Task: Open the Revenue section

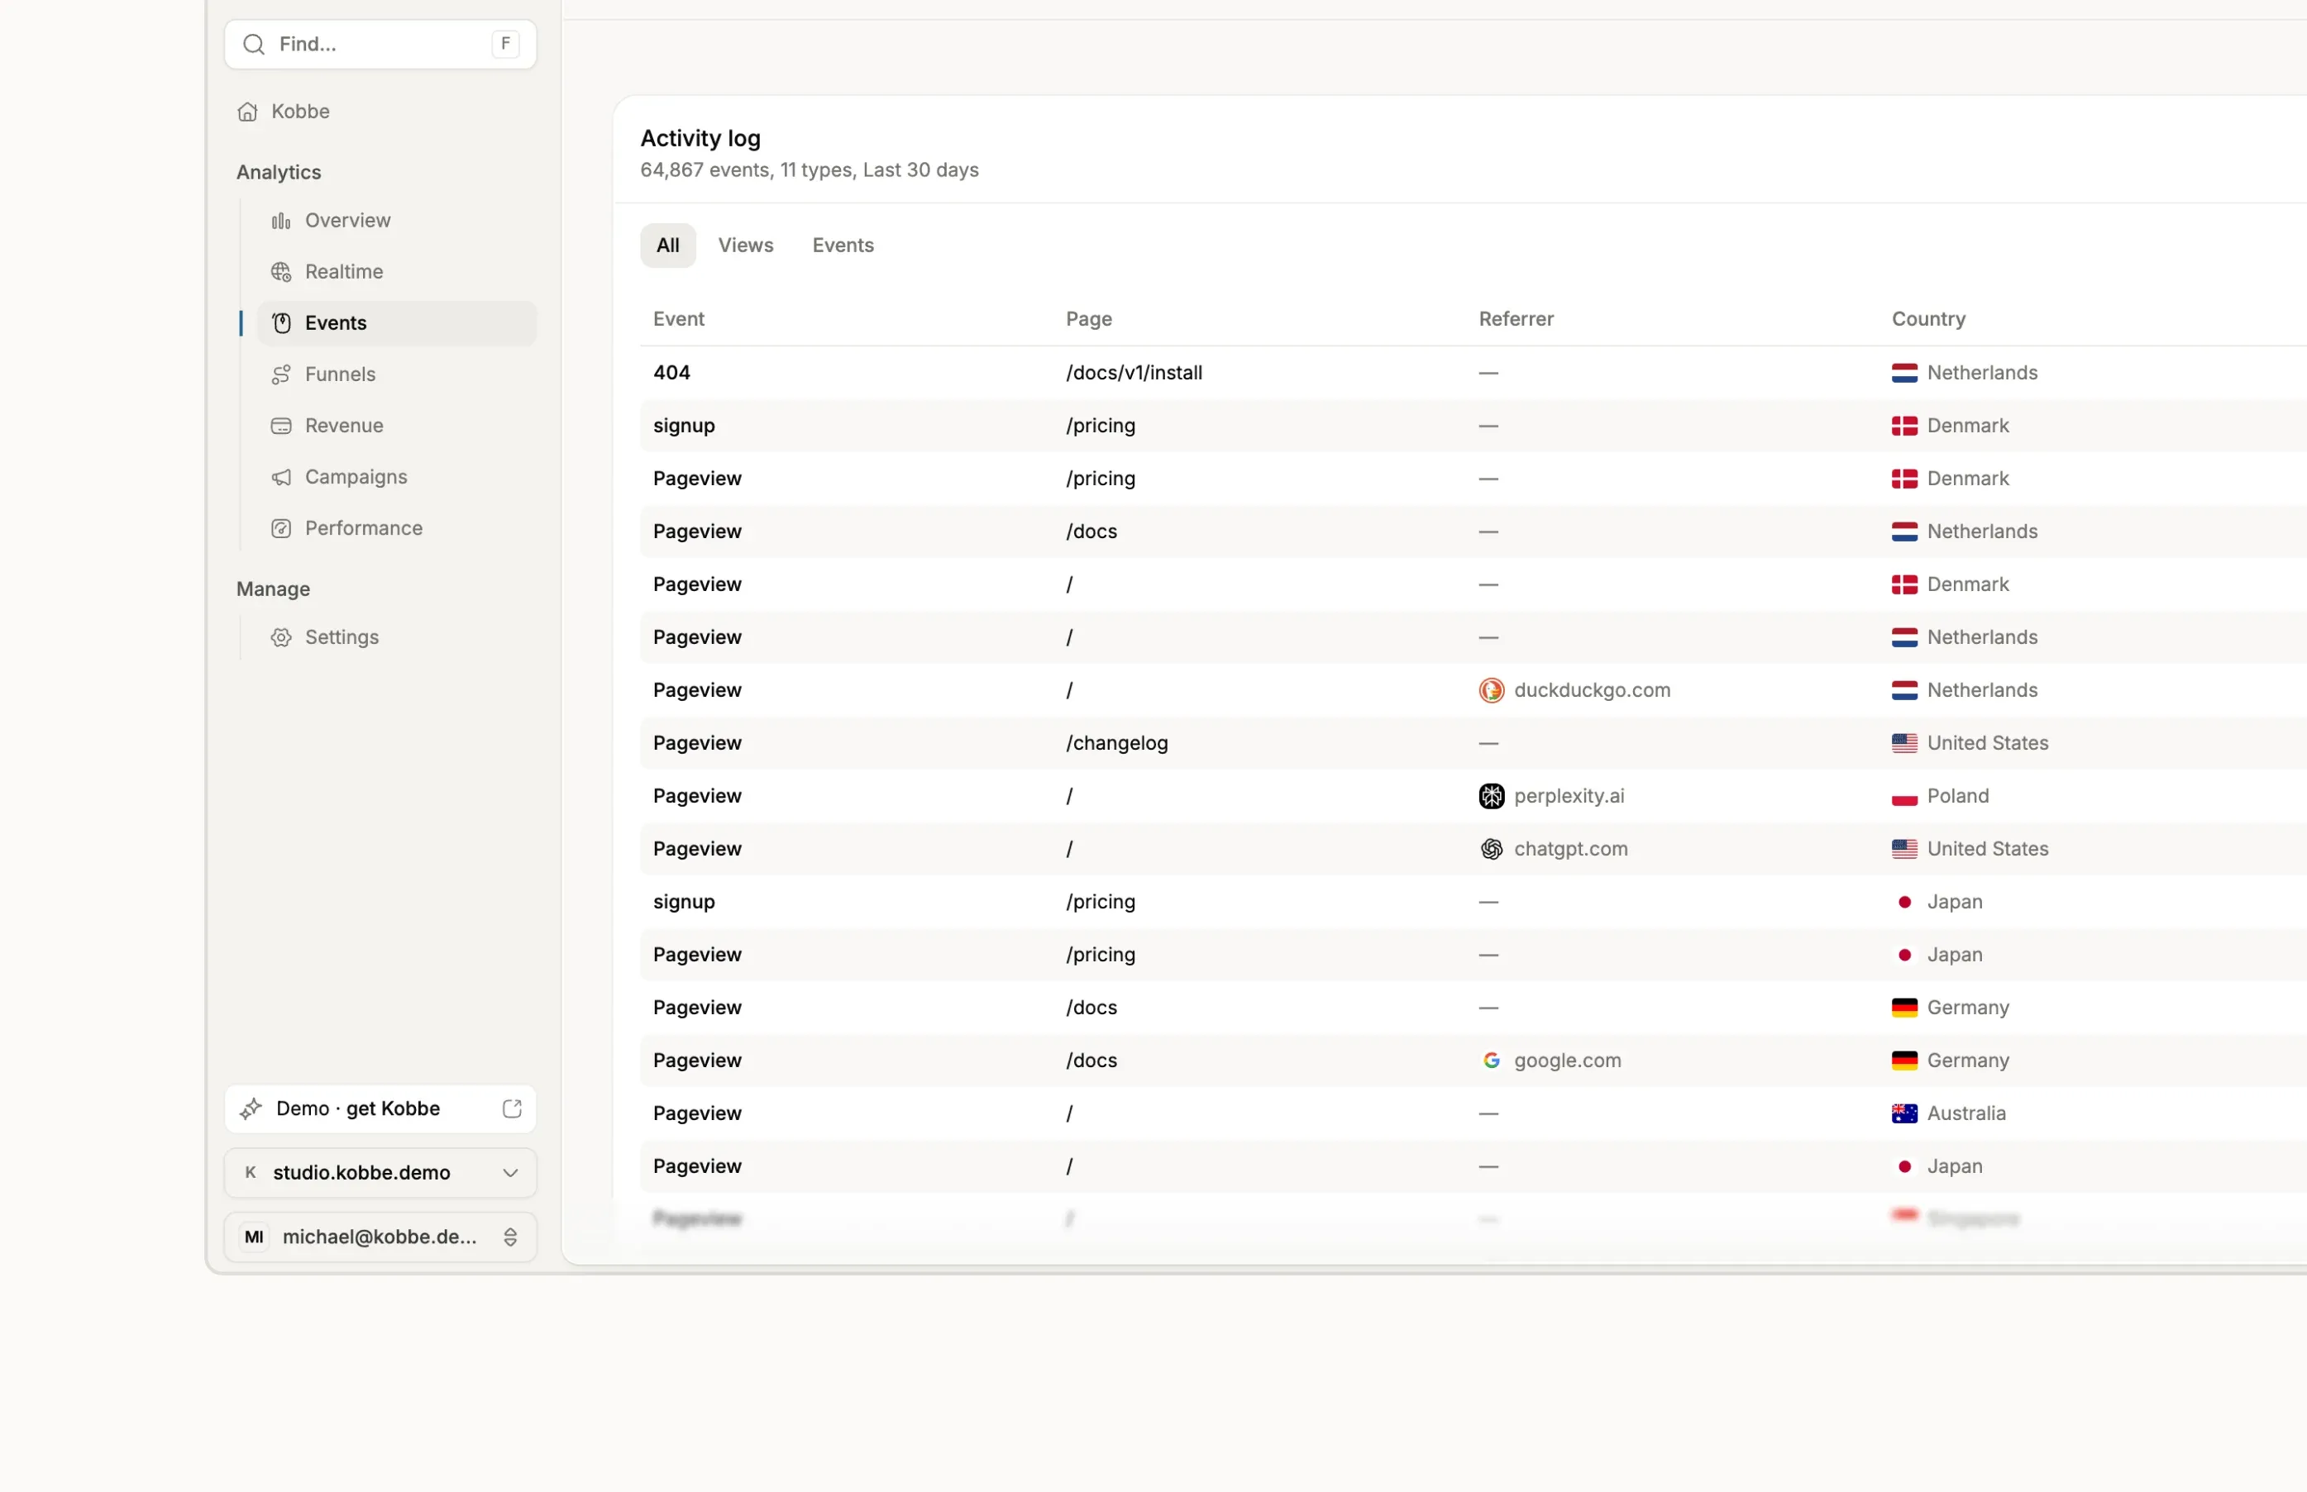Action: click(396, 427)
